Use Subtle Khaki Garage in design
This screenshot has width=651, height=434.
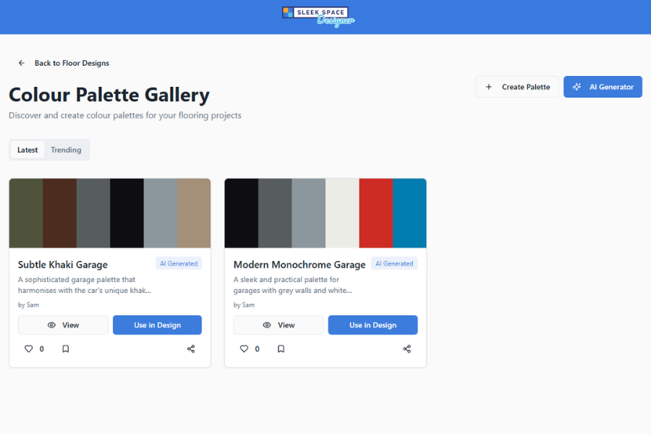[157, 325]
